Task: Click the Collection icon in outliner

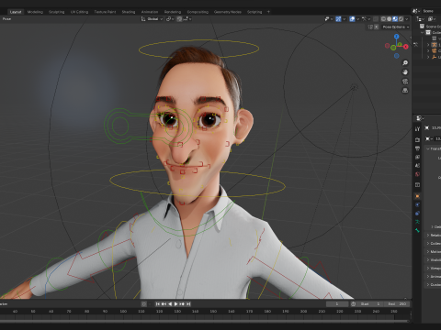Action: pyautogui.click(x=428, y=32)
